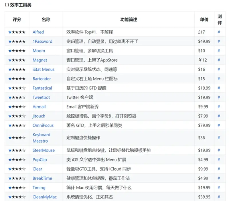Click the '窗口管理，多屏切换工具' description
The width and height of the screenshot is (229, 201).
[x=90, y=51]
